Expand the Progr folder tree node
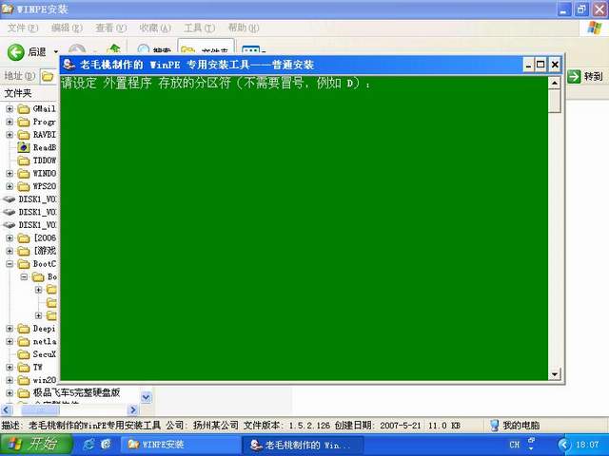609x456 pixels. 10,122
